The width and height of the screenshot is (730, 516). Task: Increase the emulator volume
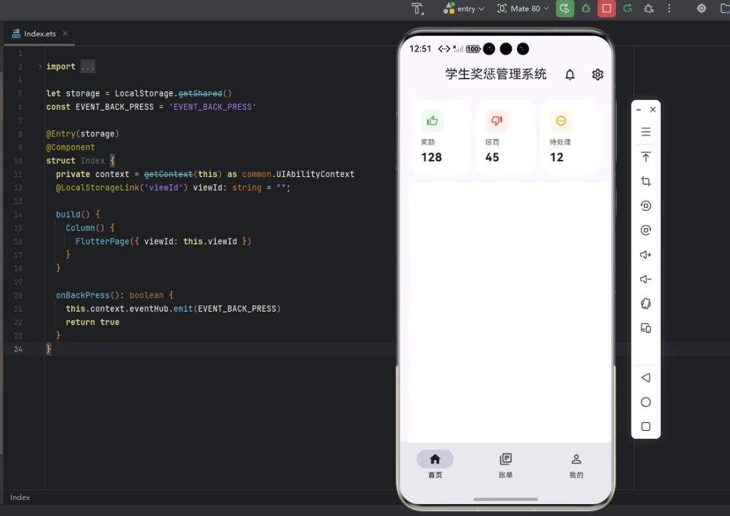pos(645,255)
